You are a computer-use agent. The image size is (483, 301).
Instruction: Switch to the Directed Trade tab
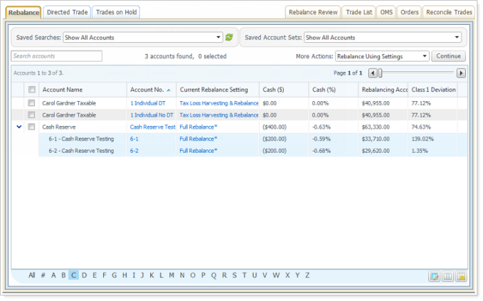point(67,12)
